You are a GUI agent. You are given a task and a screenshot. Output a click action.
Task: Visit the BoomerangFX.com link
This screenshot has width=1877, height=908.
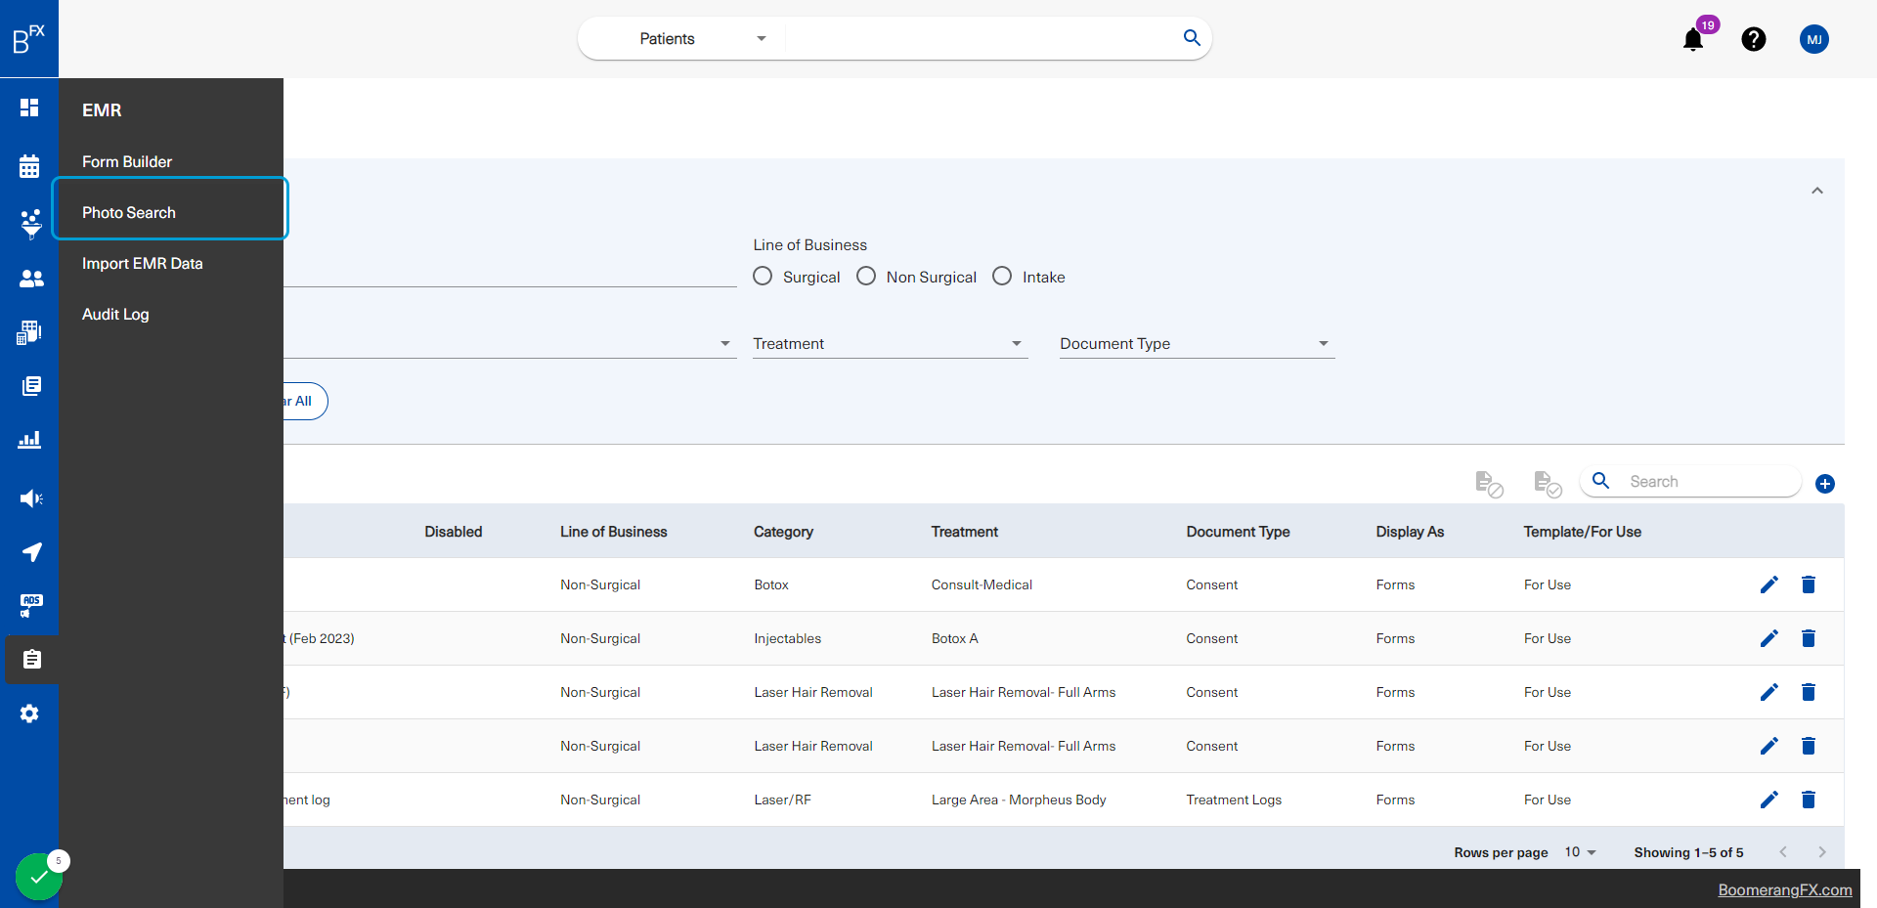coord(1785,890)
